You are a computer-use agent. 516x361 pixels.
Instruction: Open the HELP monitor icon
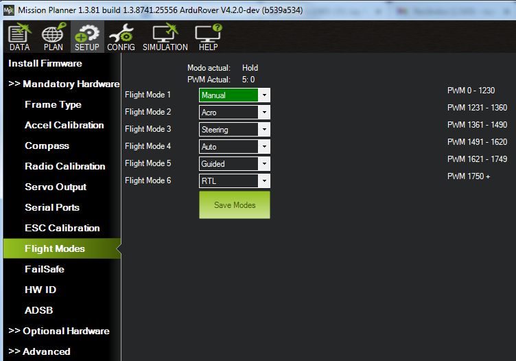(x=208, y=37)
